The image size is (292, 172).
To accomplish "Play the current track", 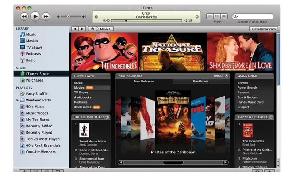I will [x=35, y=16].
